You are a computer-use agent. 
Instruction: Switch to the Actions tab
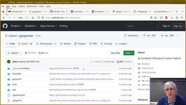point(65,44)
